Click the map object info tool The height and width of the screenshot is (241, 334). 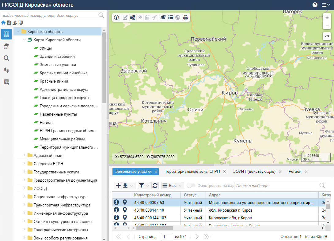tap(116, 17)
